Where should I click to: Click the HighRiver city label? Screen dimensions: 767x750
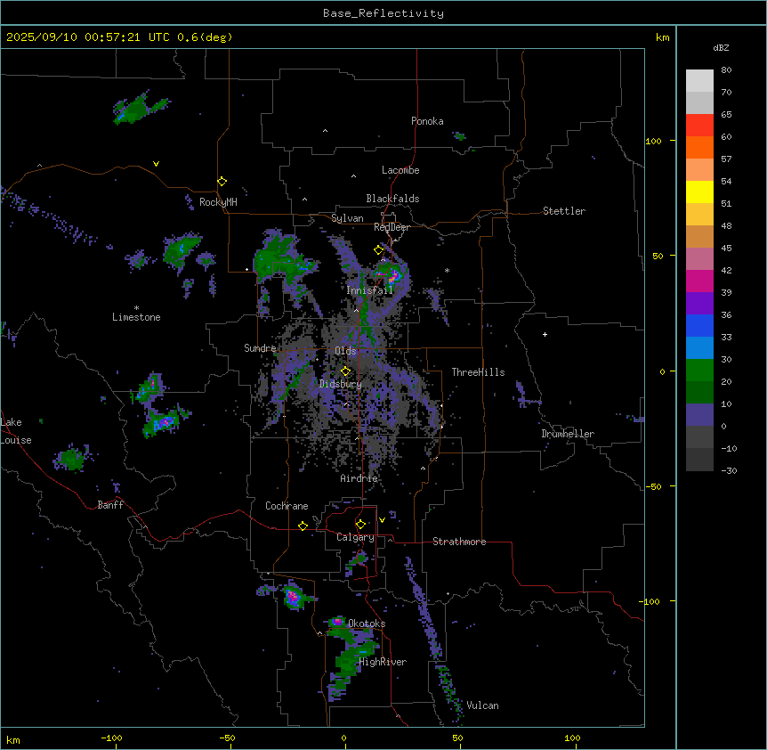pos(383,662)
